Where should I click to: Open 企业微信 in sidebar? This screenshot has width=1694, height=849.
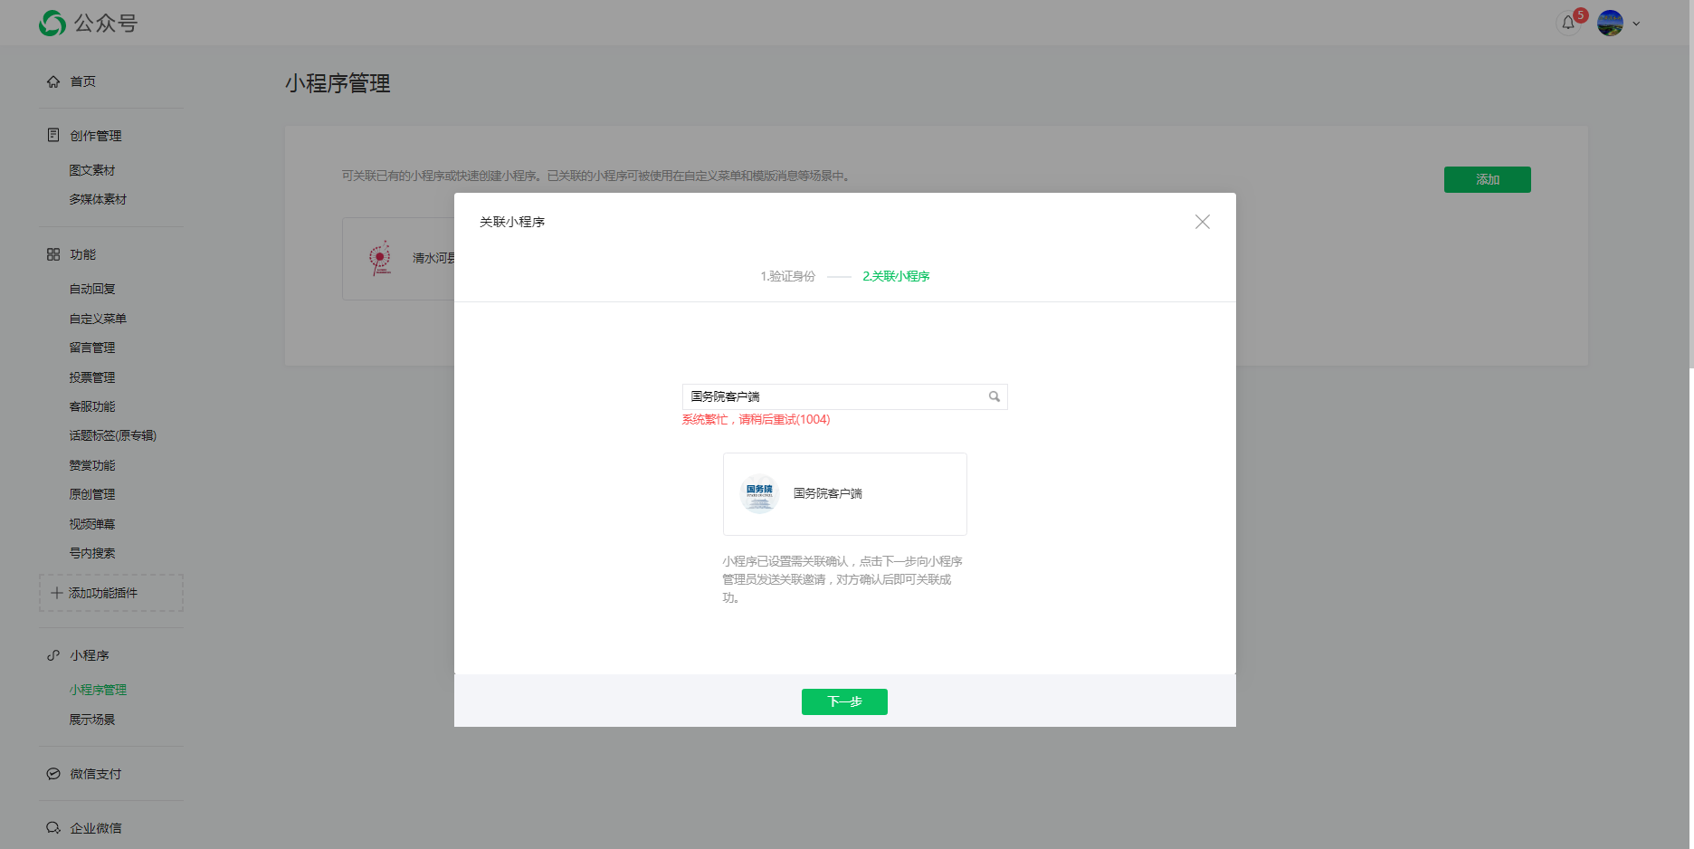point(96,828)
